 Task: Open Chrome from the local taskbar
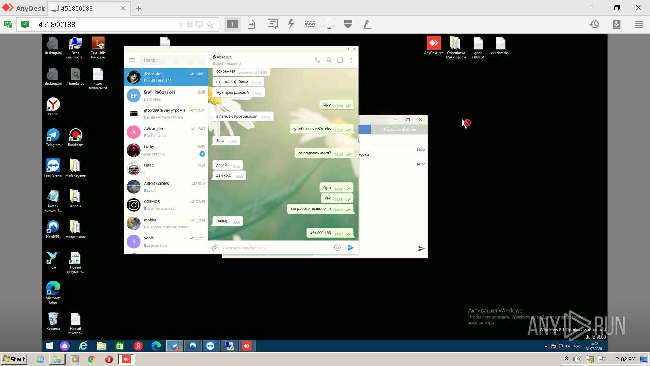point(91,359)
